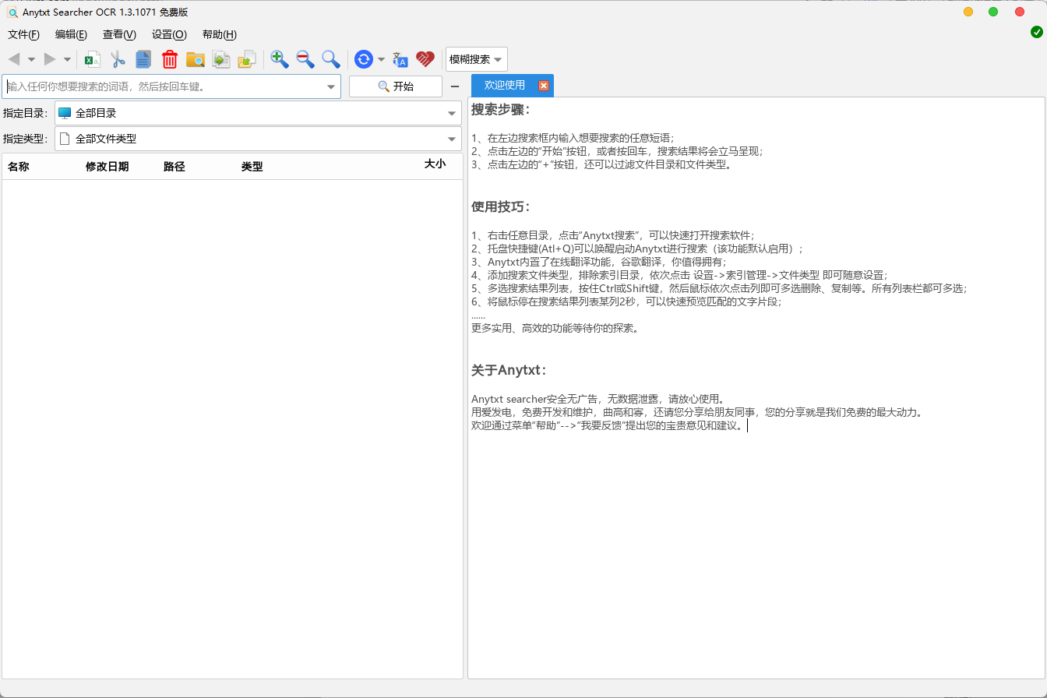Click the blue document copy icon

[x=143, y=59]
